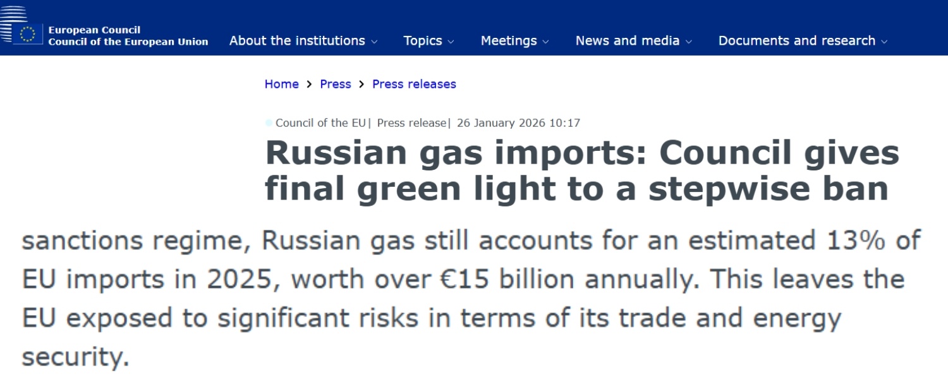Click the Russian gas imports headline
The height and width of the screenshot is (387, 948).
click(x=581, y=170)
